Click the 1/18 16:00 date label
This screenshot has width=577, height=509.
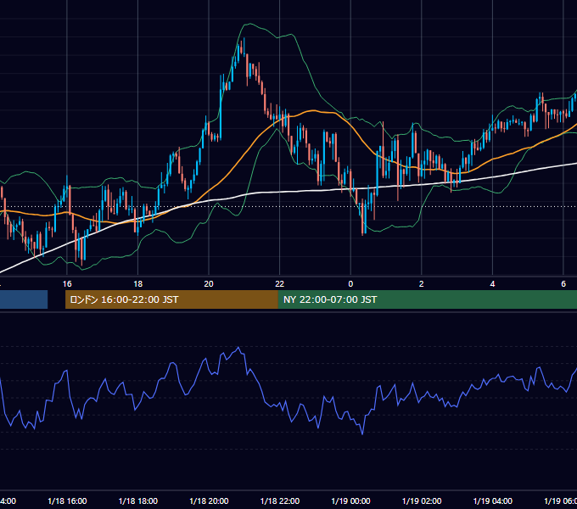67,501
